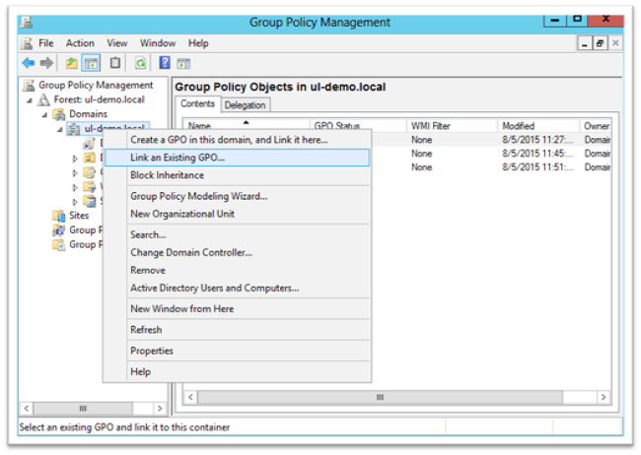
Task: Click the Modified column header
Action: click(x=518, y=126)
